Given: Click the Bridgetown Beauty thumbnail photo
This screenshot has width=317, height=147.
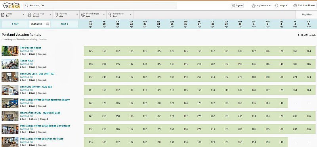Looking at the screenshot, I should click(10, 103).
